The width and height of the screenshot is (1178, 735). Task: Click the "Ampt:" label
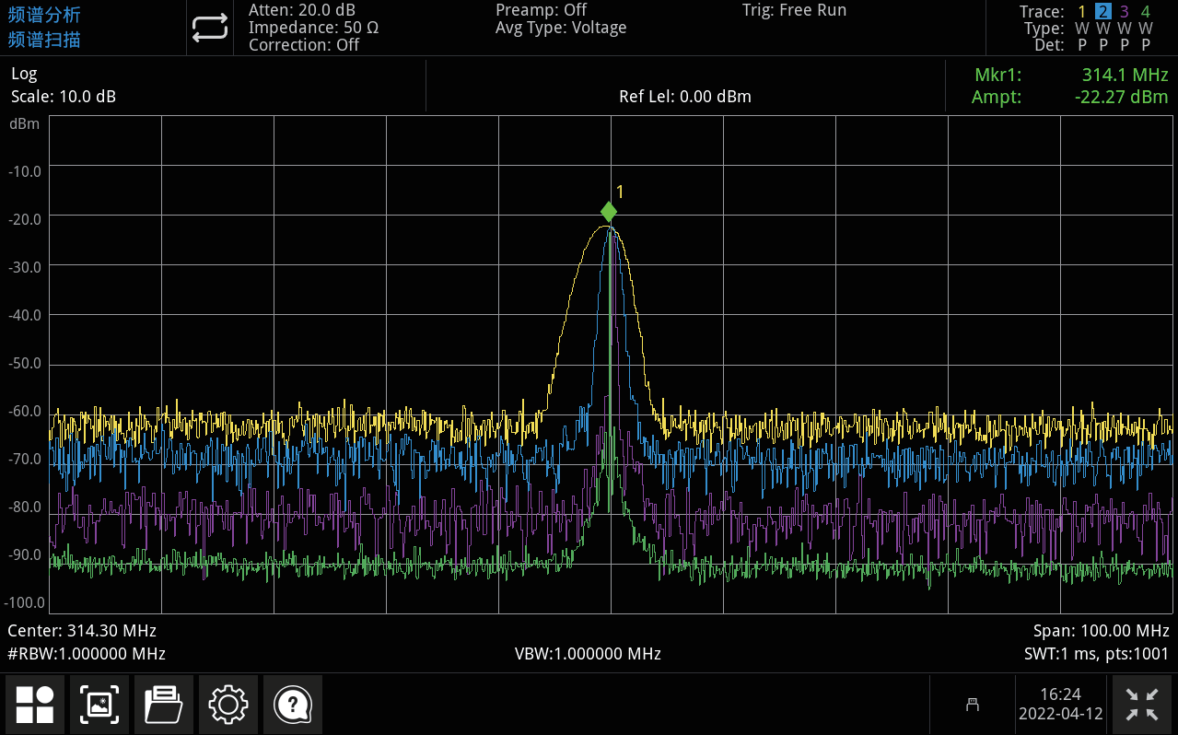(997, 97)
